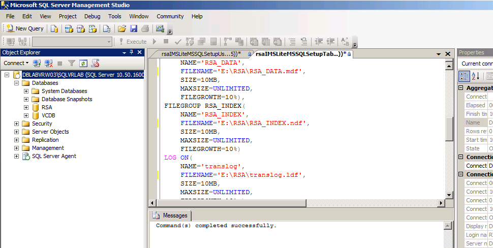Click the New Query button
This screenshot has height=248, width=493.
[25, 28]
